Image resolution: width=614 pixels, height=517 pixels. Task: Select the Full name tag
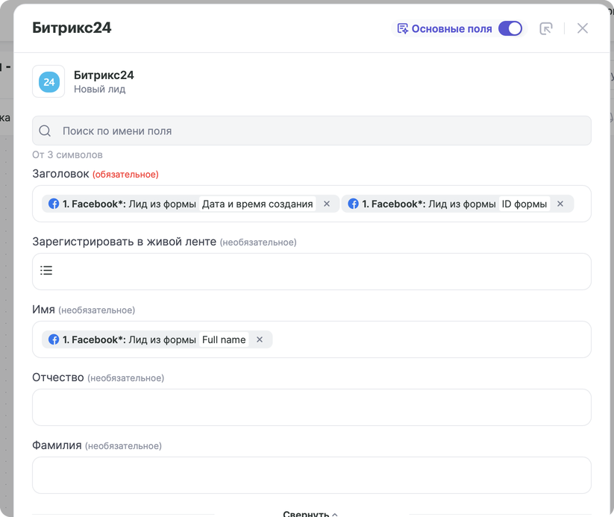[x=157, y=339]
